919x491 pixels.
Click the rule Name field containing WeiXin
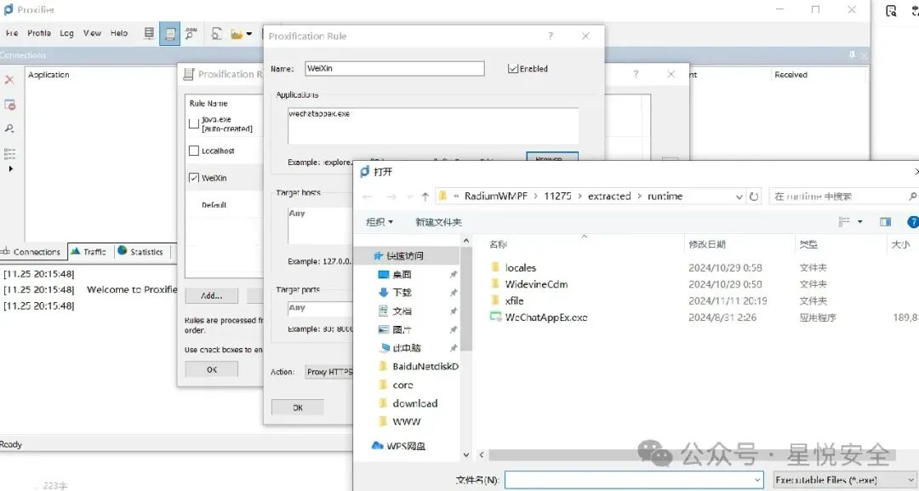[395, 69]
